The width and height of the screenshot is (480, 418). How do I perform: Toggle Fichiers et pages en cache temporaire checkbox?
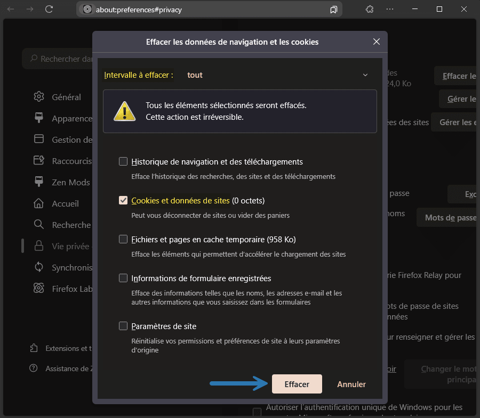point(123,239)
